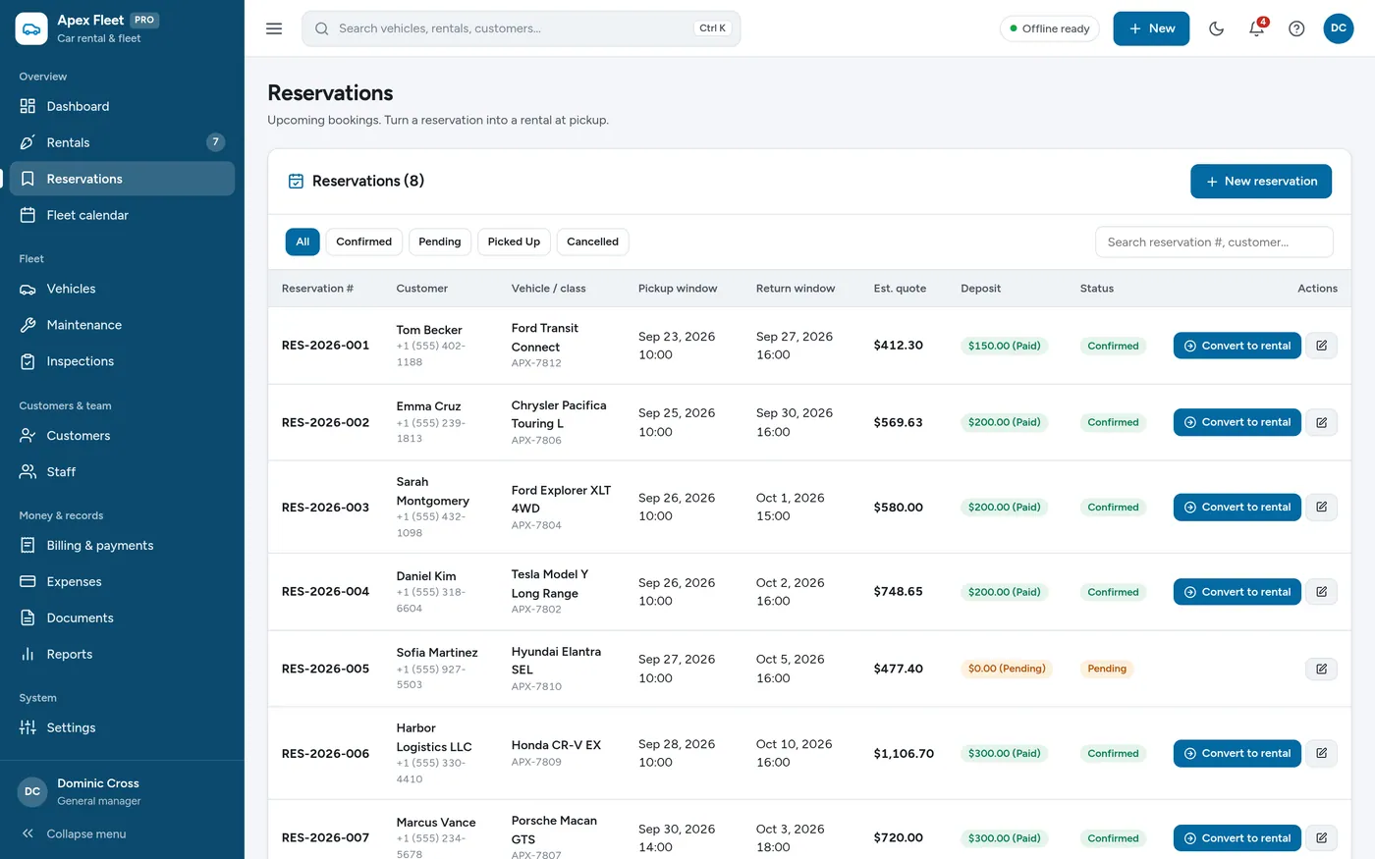Filter reservations by Confirmed
Viewport: 1375px width, 859px height.
tap(363, 242)
